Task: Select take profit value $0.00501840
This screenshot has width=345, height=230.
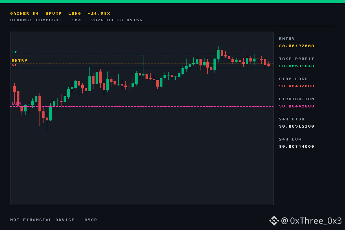Action: point(296,66)
